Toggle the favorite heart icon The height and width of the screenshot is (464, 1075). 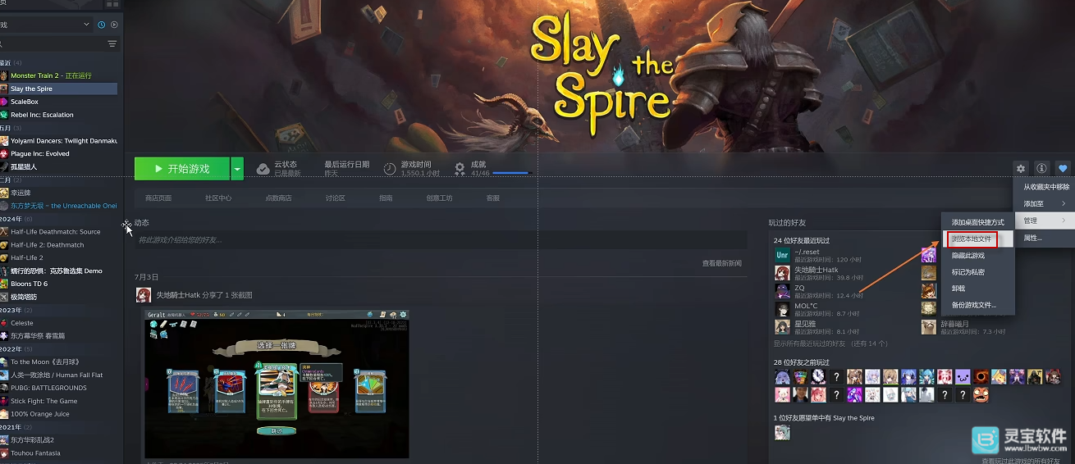pos(1064,168)
